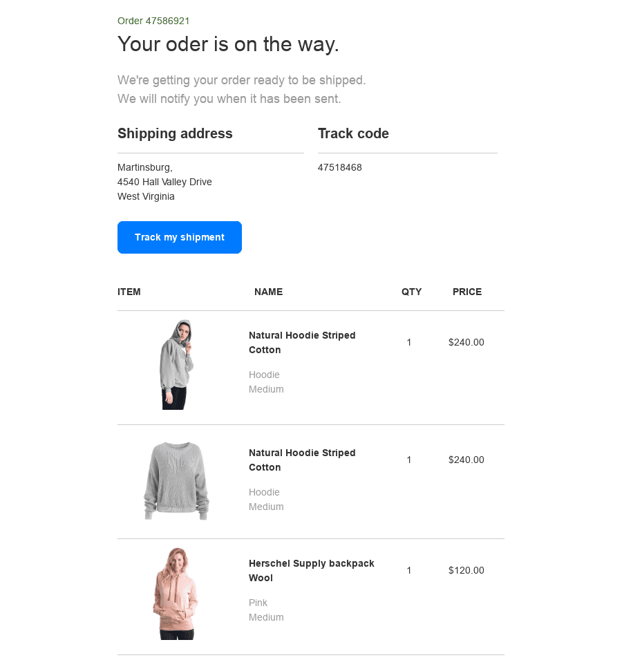Click the Track code heading
The width and height of the screenshot is (622, 669).
pyautogui.click(x=353, y=133)
